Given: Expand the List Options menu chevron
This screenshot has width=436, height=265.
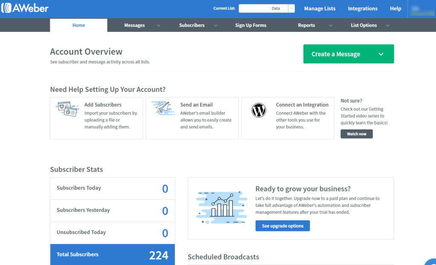Looking at the screenshot, I should [x=387, y=26].
